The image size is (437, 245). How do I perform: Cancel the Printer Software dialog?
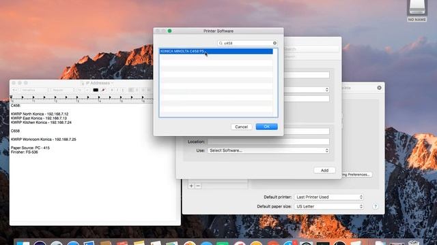(x=241, y=127)
